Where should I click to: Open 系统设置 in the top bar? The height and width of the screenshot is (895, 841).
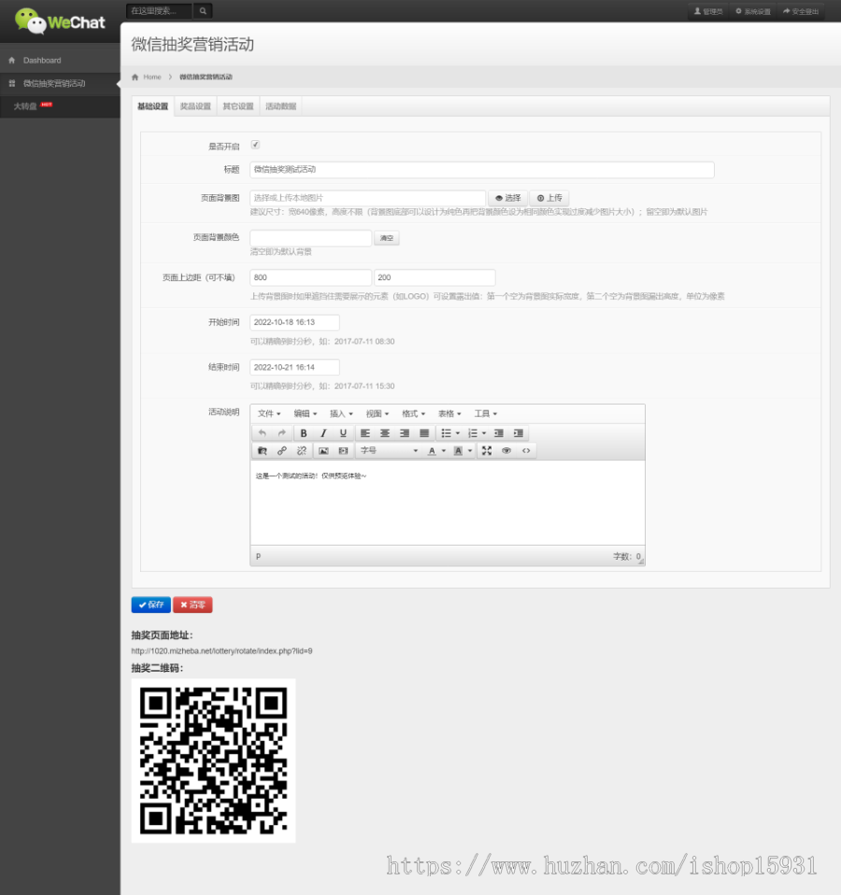753,11
